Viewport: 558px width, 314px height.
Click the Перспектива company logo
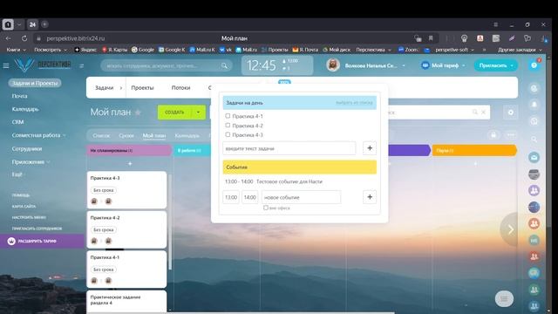pyautogui.click(x=43, y=65)
